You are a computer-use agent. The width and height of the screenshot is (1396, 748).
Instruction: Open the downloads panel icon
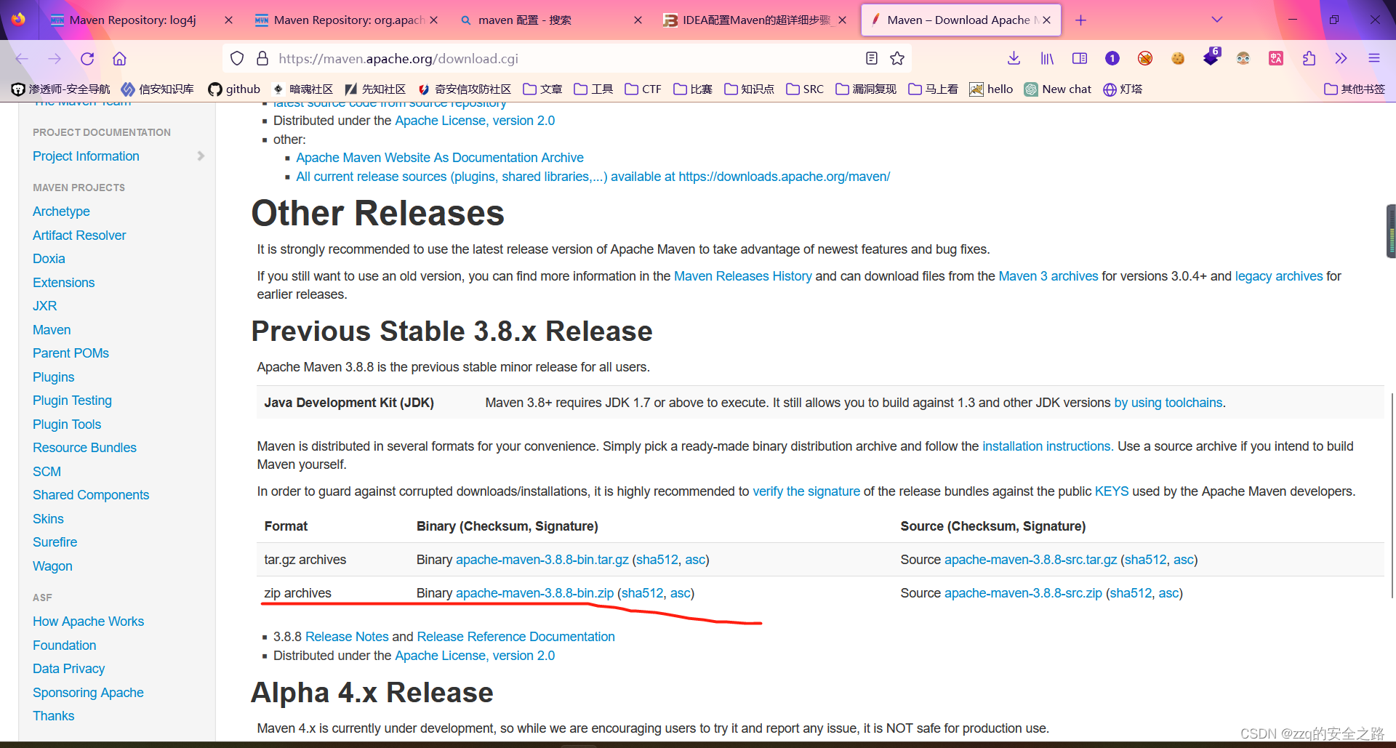click(x=1014, y=59)
